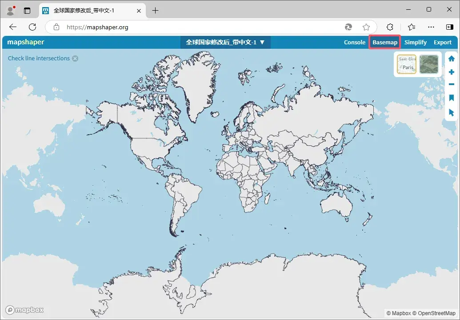Screen dimensions: 460x320
Task: Click the mapshaper logo
Action: 24,42
